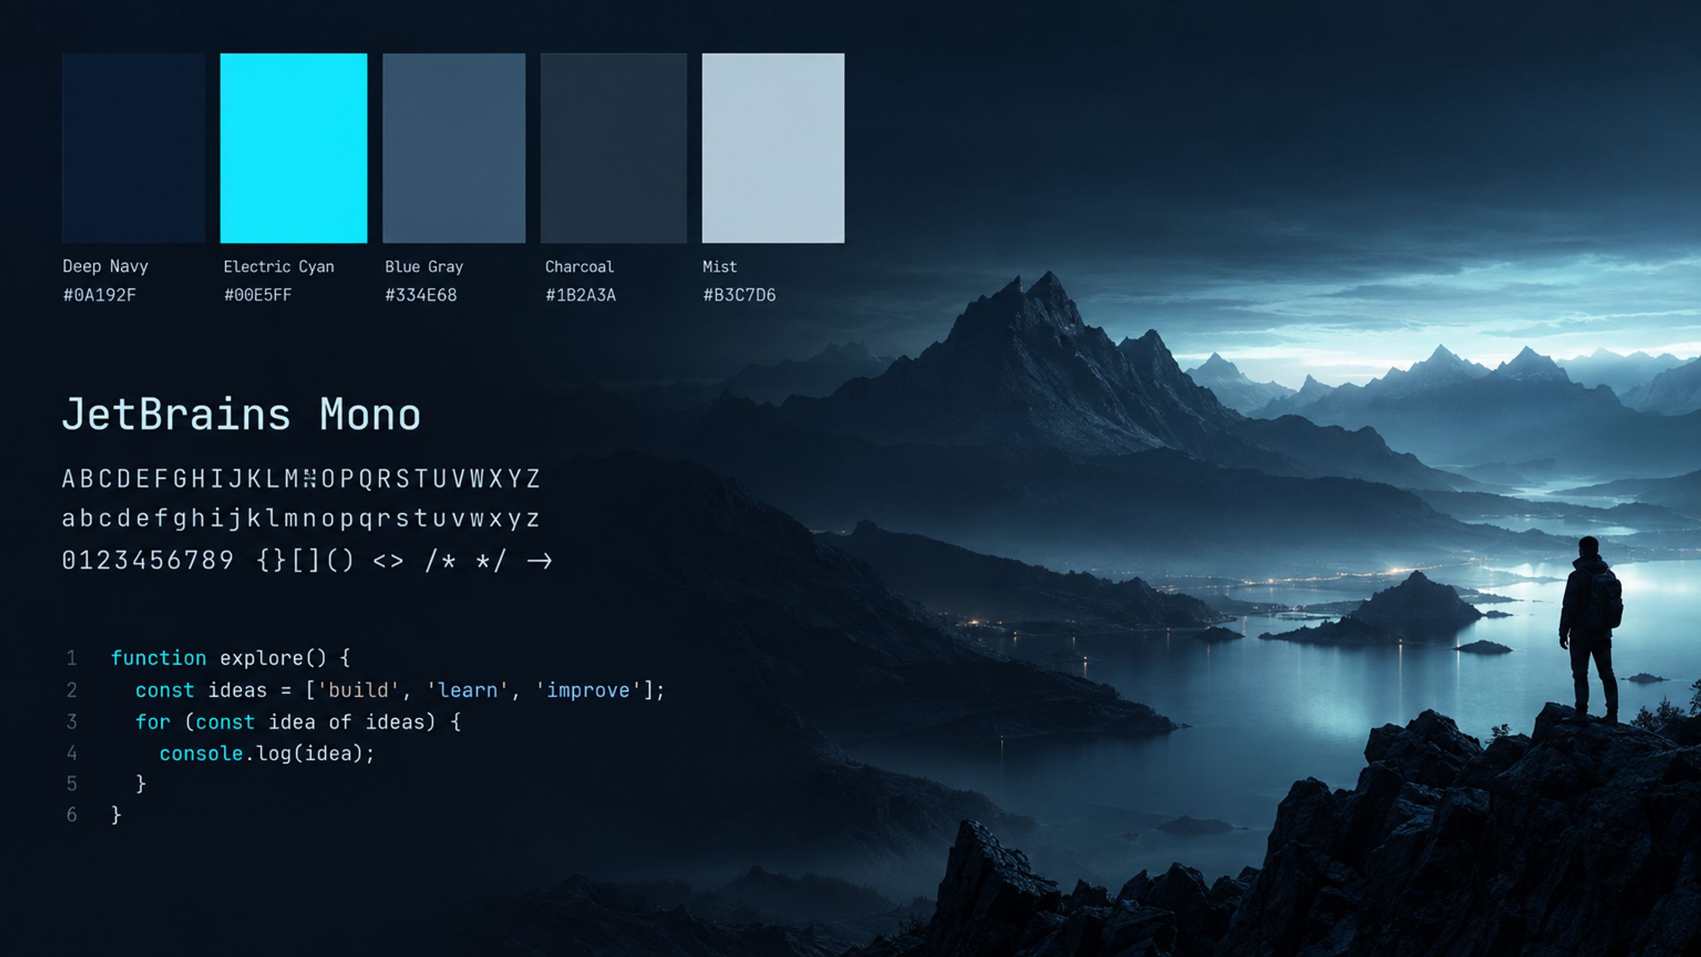The image size is (1701, 957).
Task: Click the 'Charcoal' label
Action: 579,267
